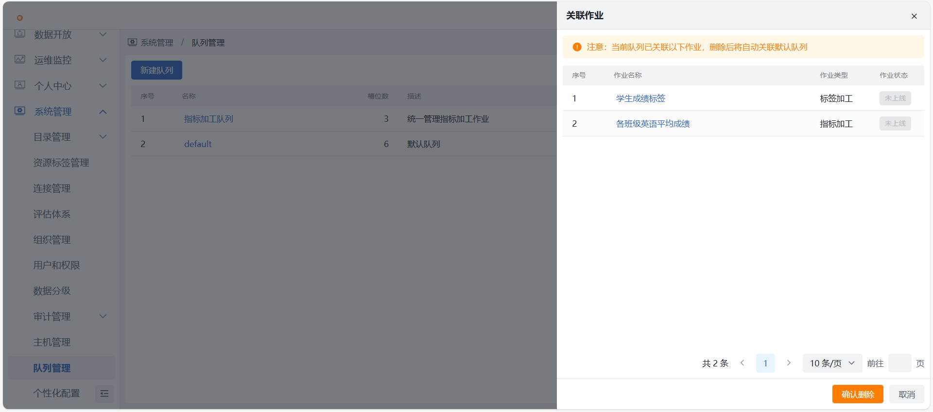
Task: Click the 数据开放 sidebar icon
Action: (20, 34)
